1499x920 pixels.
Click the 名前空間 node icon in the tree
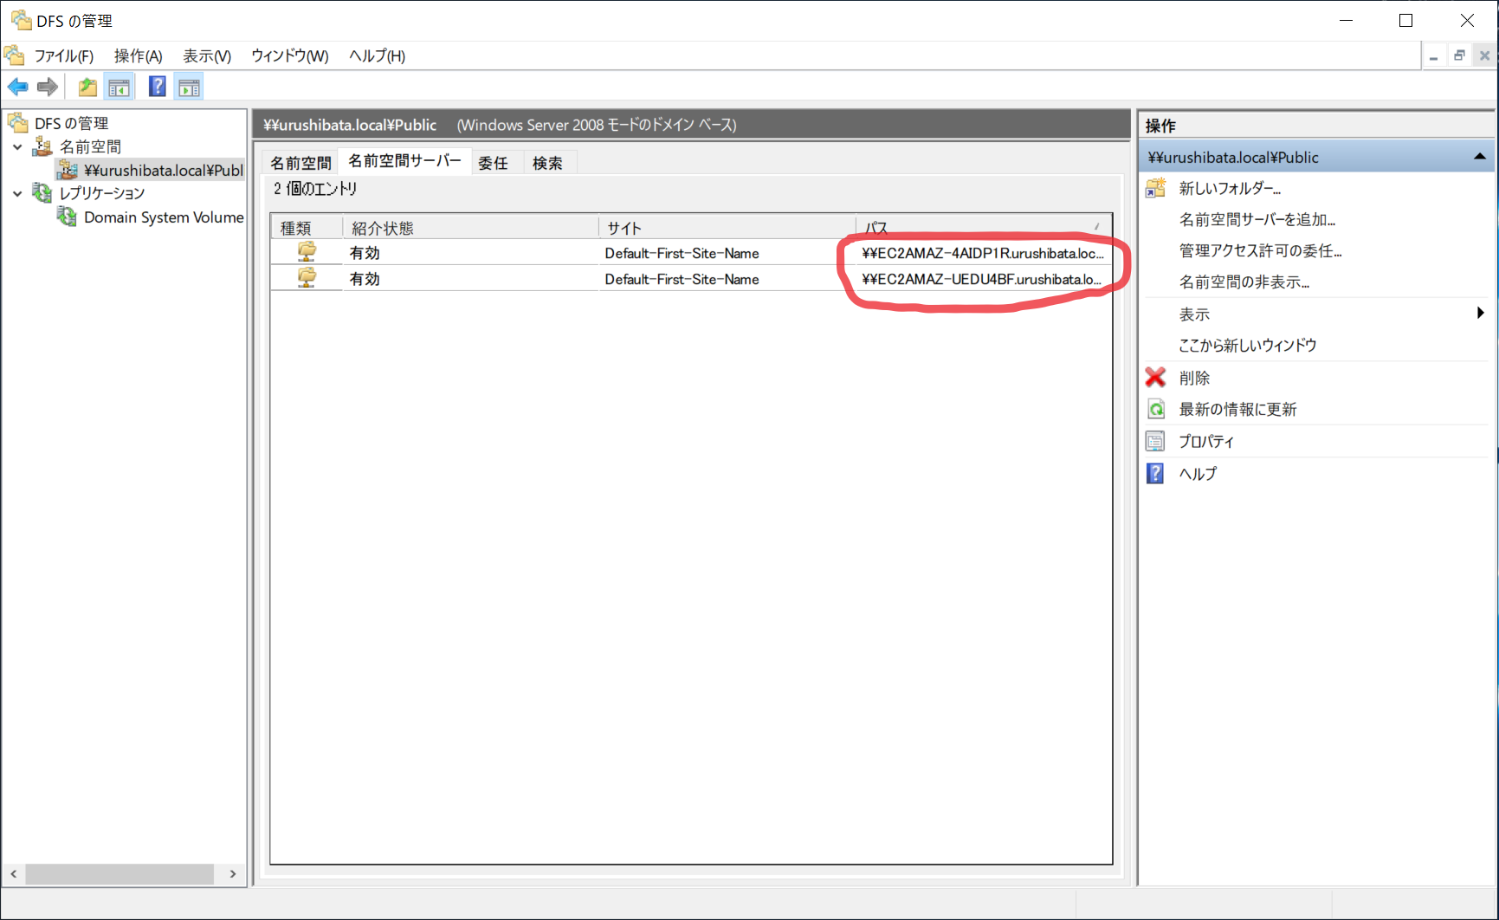coord(42,146)
